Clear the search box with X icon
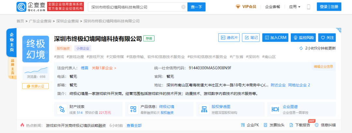Viewport: 352px width, 133px height. point(183,7)
